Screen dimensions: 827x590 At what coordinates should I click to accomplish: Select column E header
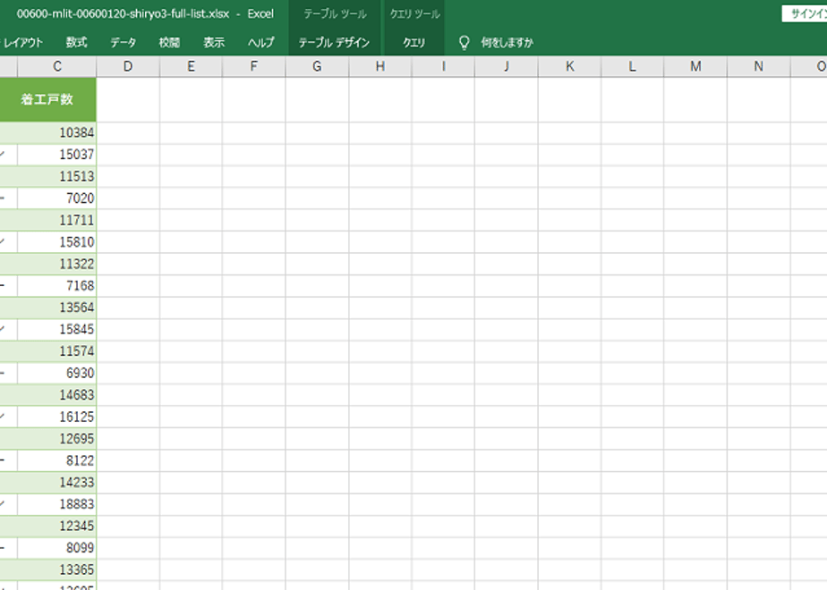click(x=191, y=66)
